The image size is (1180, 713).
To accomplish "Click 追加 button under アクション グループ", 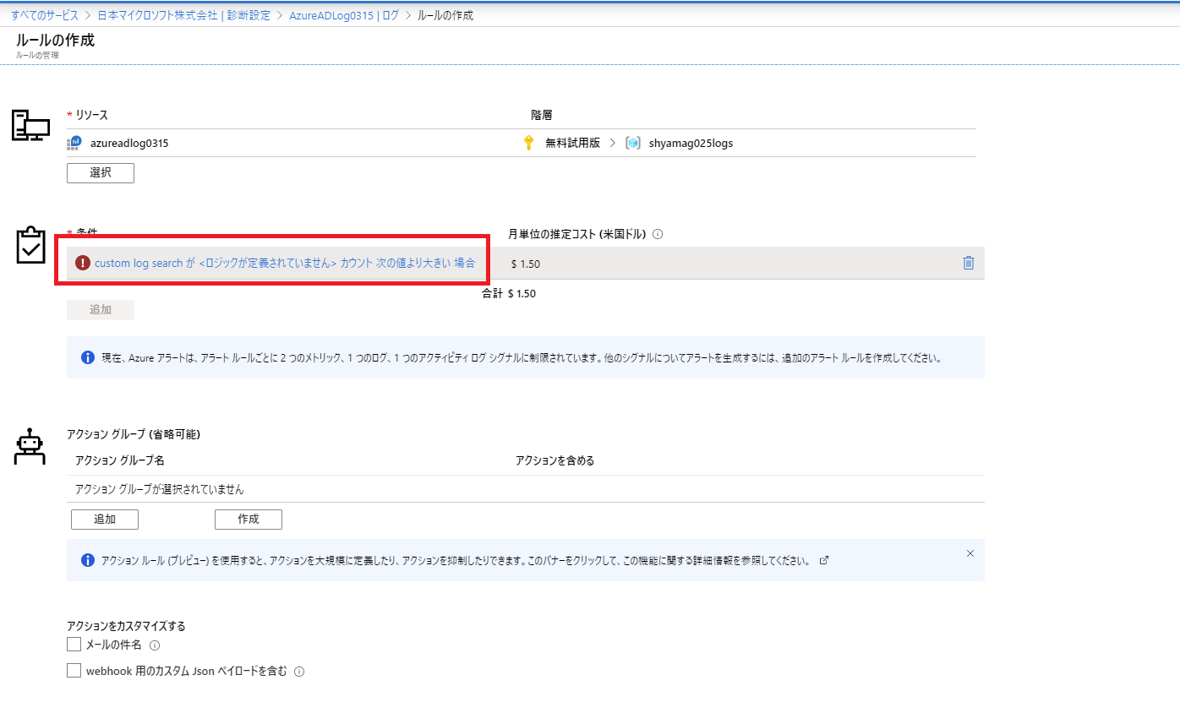I will click(105, 519).
